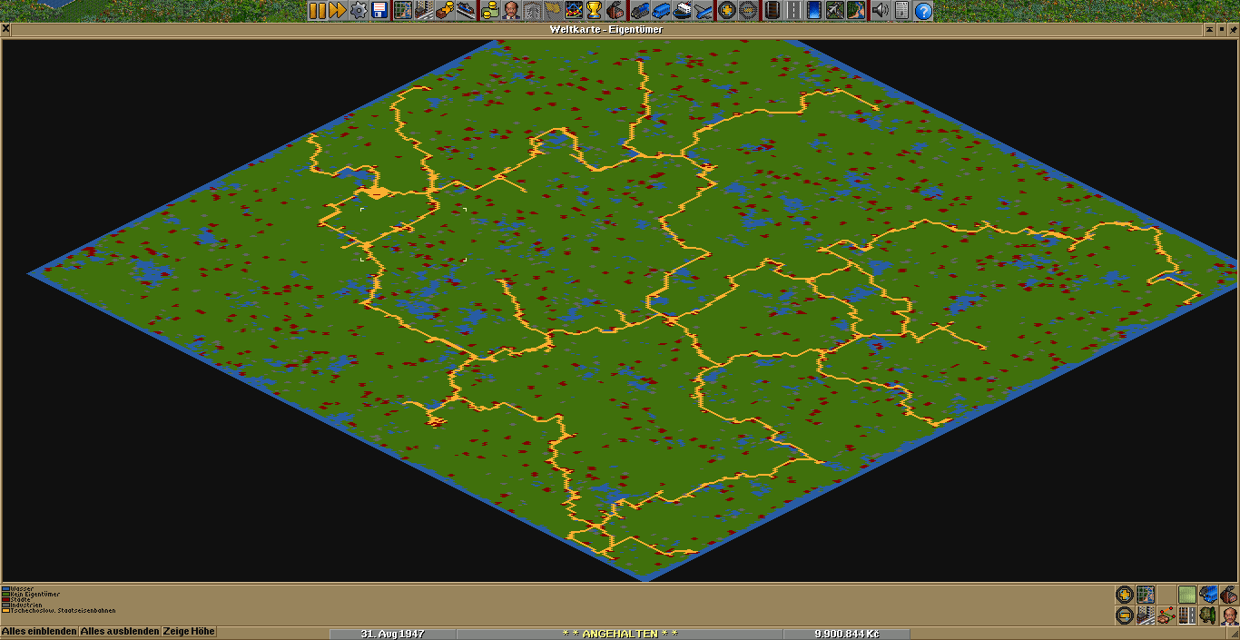Screen dimensions: 1240x640
Task: Click 'Alles ausblenden' button
Action: coord(120,632)
